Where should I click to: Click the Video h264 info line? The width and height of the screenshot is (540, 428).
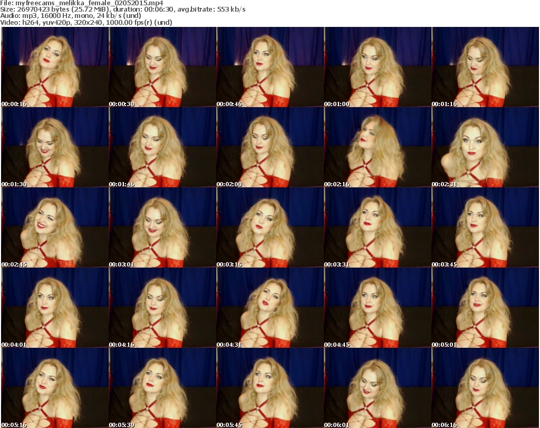click(86, 22)
